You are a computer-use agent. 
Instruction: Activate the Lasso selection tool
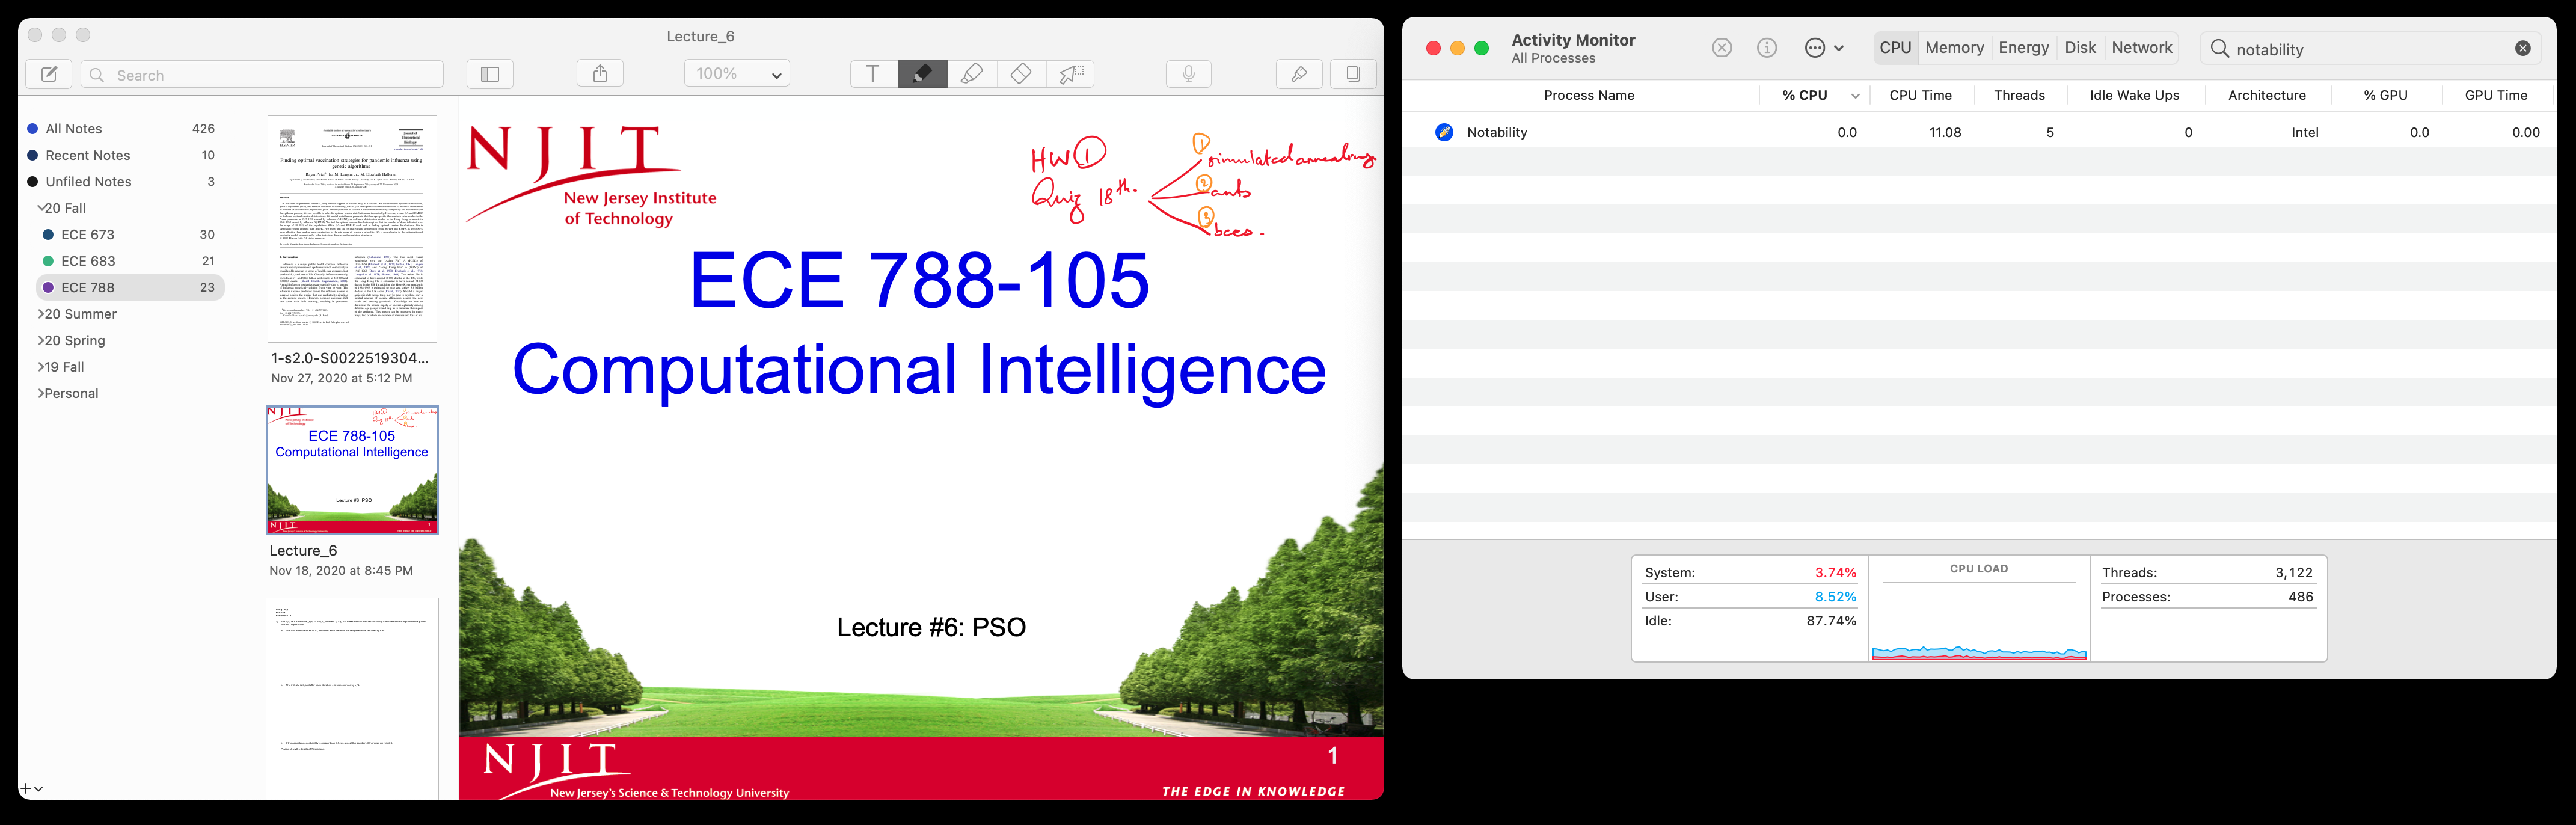(x=1070, y=73)
